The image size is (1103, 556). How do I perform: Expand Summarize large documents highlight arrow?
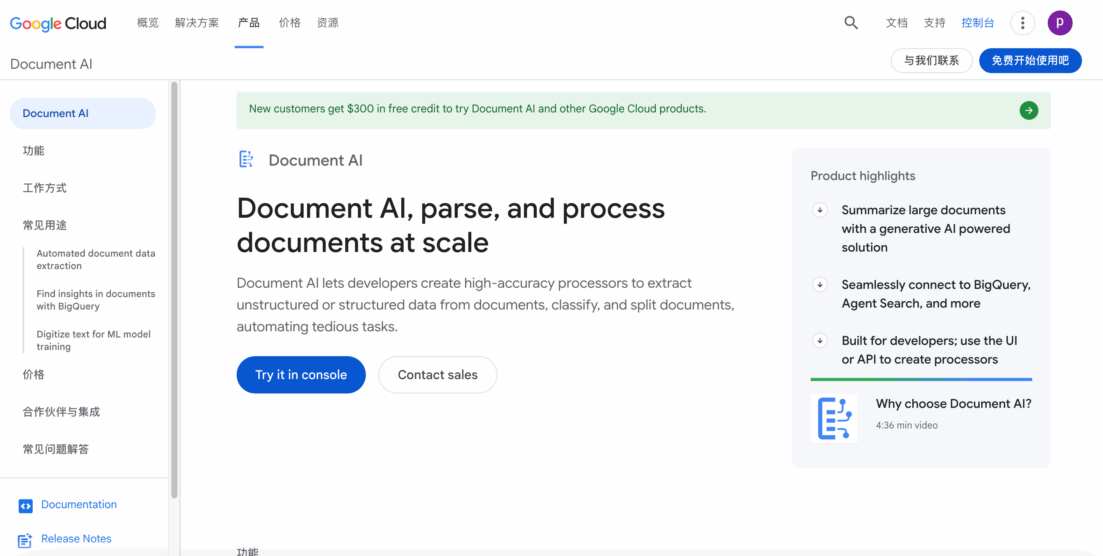[x=820, y=210]
